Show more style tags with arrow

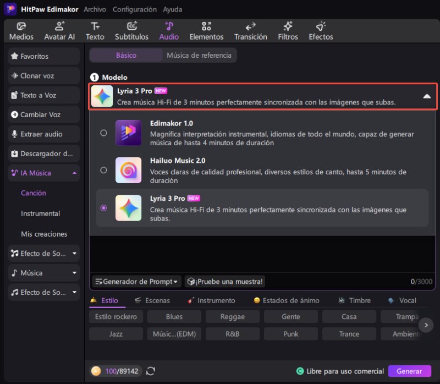(426, 325)
